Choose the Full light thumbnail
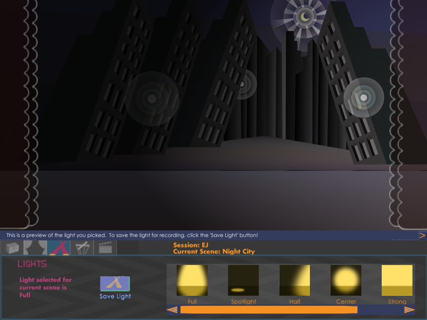 (192, 280)
